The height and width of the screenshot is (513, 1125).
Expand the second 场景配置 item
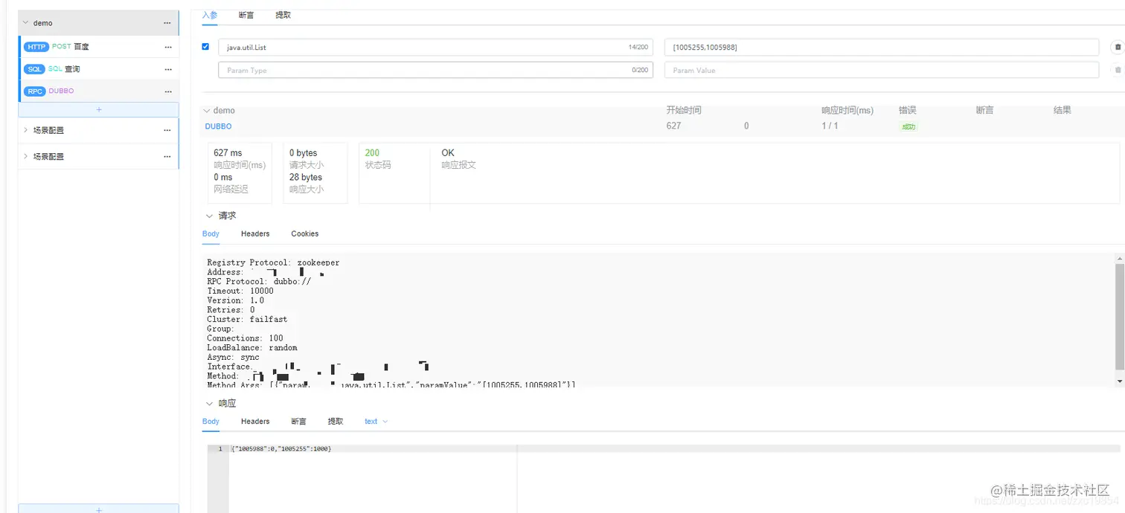point(26,157)
